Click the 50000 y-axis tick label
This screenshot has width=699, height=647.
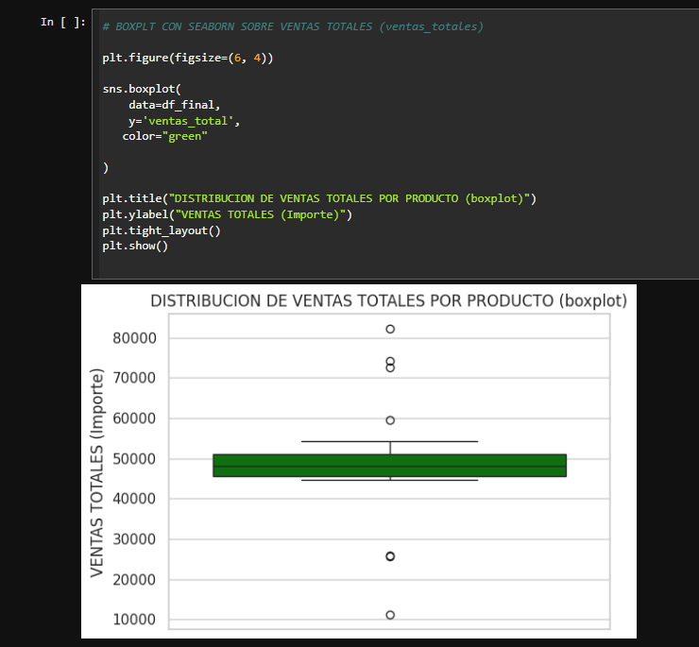tap(134, 459)
